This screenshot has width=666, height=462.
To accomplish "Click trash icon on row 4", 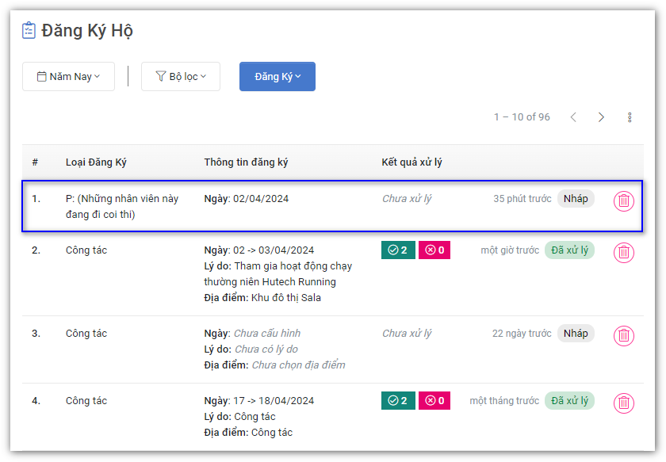I will pyautogui.click(x=624, y=403).
